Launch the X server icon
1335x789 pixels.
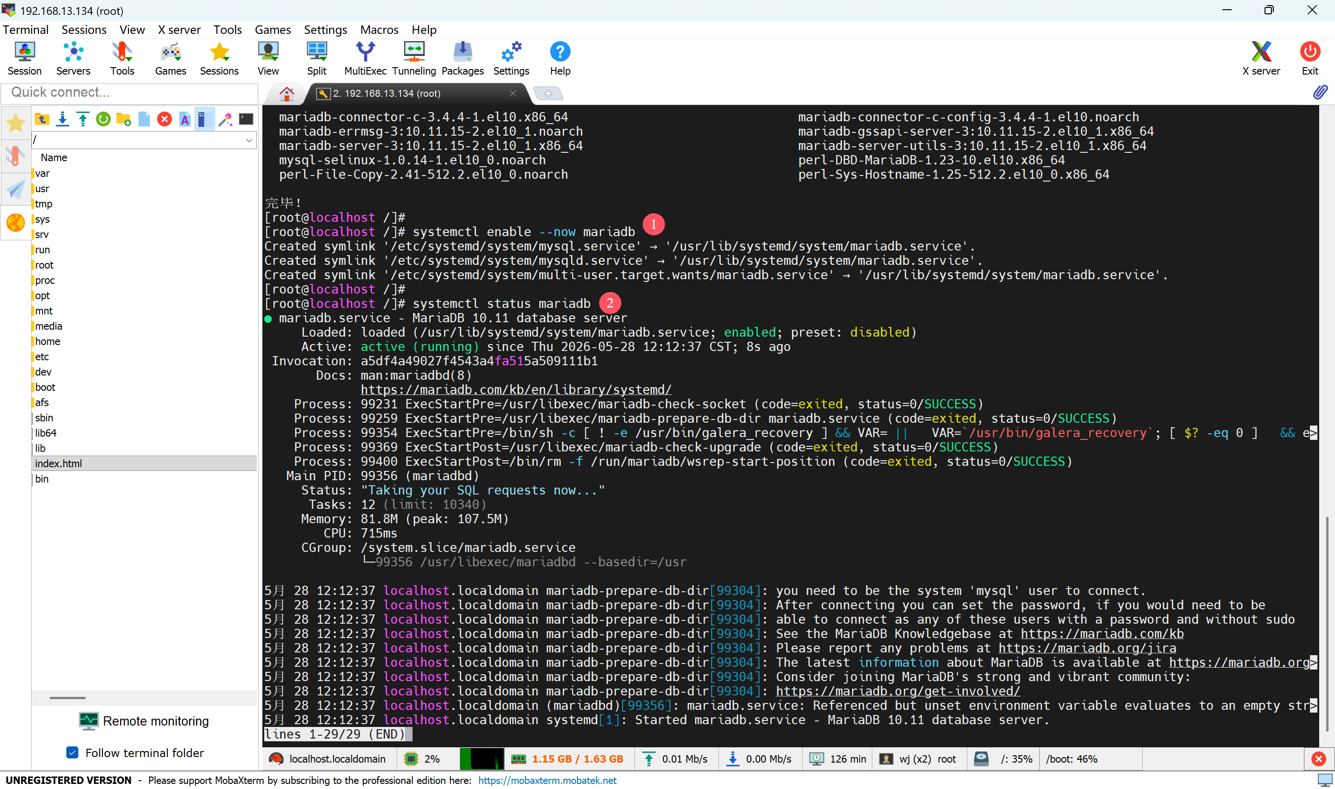click(x=1260, y=58)
